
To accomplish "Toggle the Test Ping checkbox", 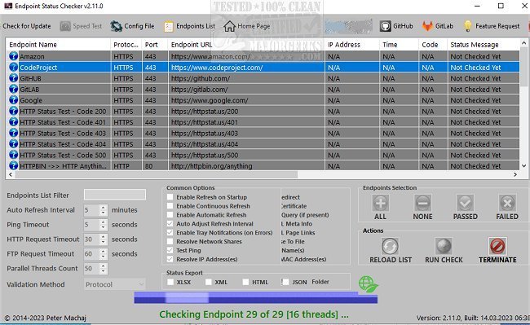I will (x=170, y=250).
